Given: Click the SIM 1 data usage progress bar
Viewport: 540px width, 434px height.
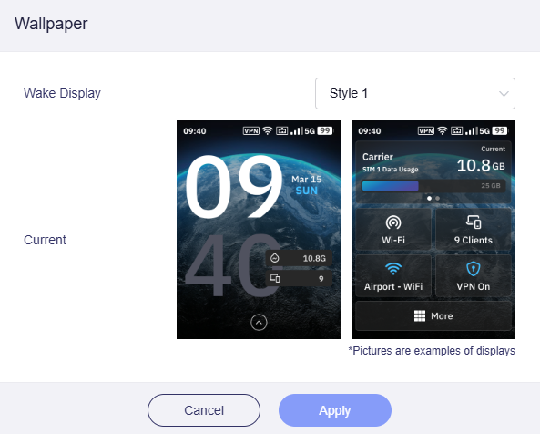Looking at the screenshot, I should 433,186.
